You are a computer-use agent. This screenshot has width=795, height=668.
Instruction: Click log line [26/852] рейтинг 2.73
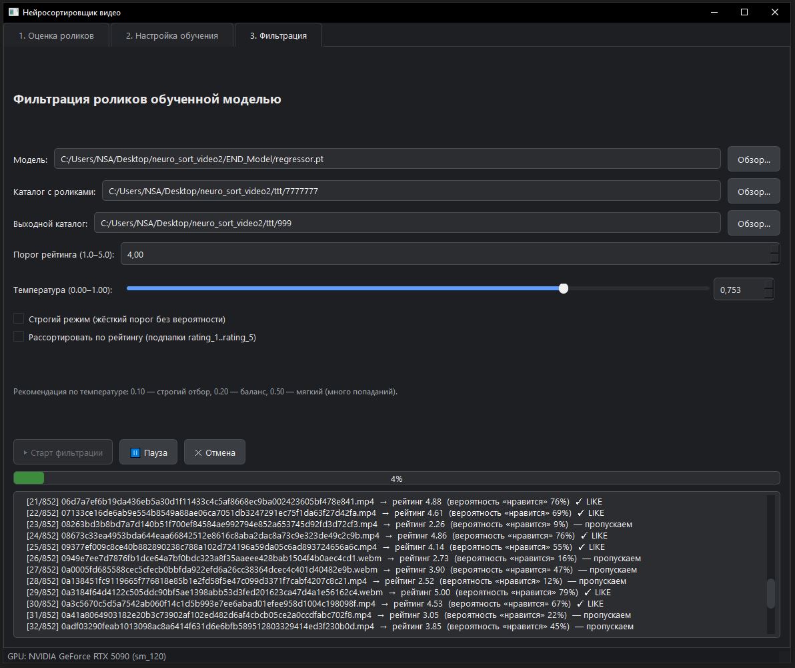tap(333, 559)
